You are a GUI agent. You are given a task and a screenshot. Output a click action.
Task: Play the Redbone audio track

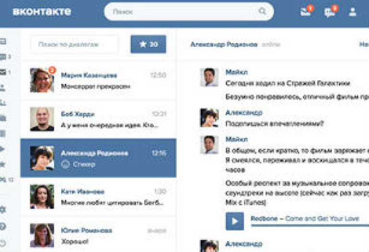(x=235, y=221)
